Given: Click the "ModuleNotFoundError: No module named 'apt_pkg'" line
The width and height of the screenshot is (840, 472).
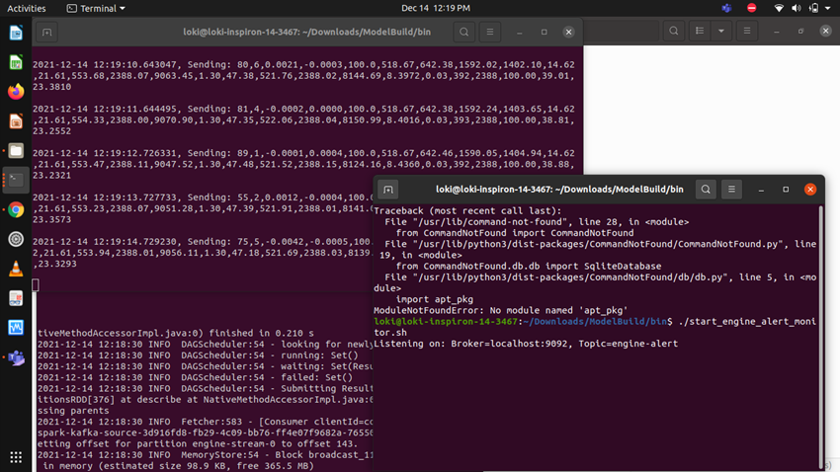Looking at the screenshot, I should click(x=500, y=310).
